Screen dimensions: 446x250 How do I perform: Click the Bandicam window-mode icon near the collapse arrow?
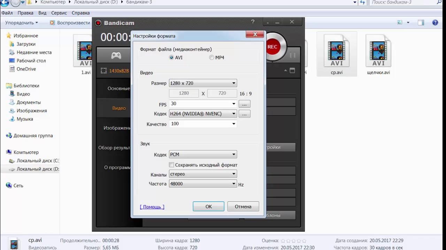pyautogui.click(x=292, y=70)
